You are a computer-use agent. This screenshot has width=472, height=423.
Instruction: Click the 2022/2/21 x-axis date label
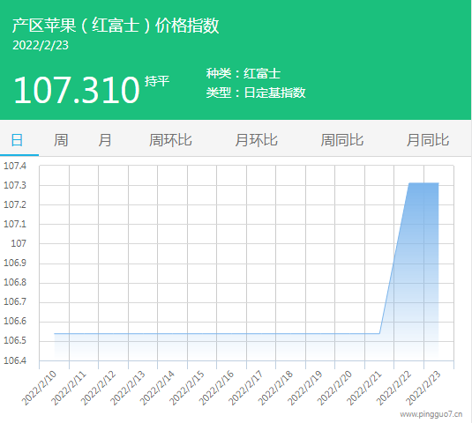364,388
